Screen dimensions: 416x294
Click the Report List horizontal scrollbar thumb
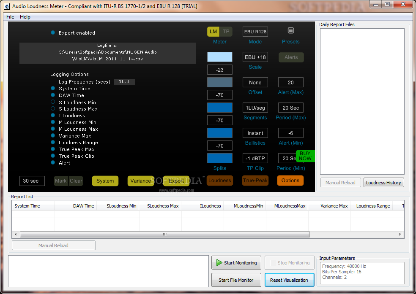165,234
